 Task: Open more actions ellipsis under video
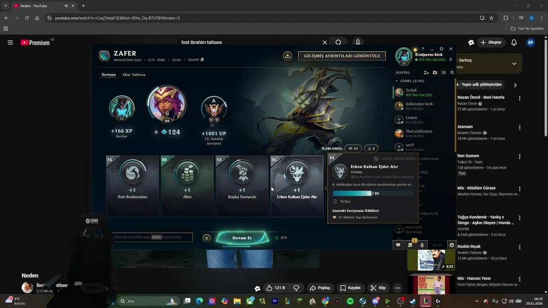(397, 288)
